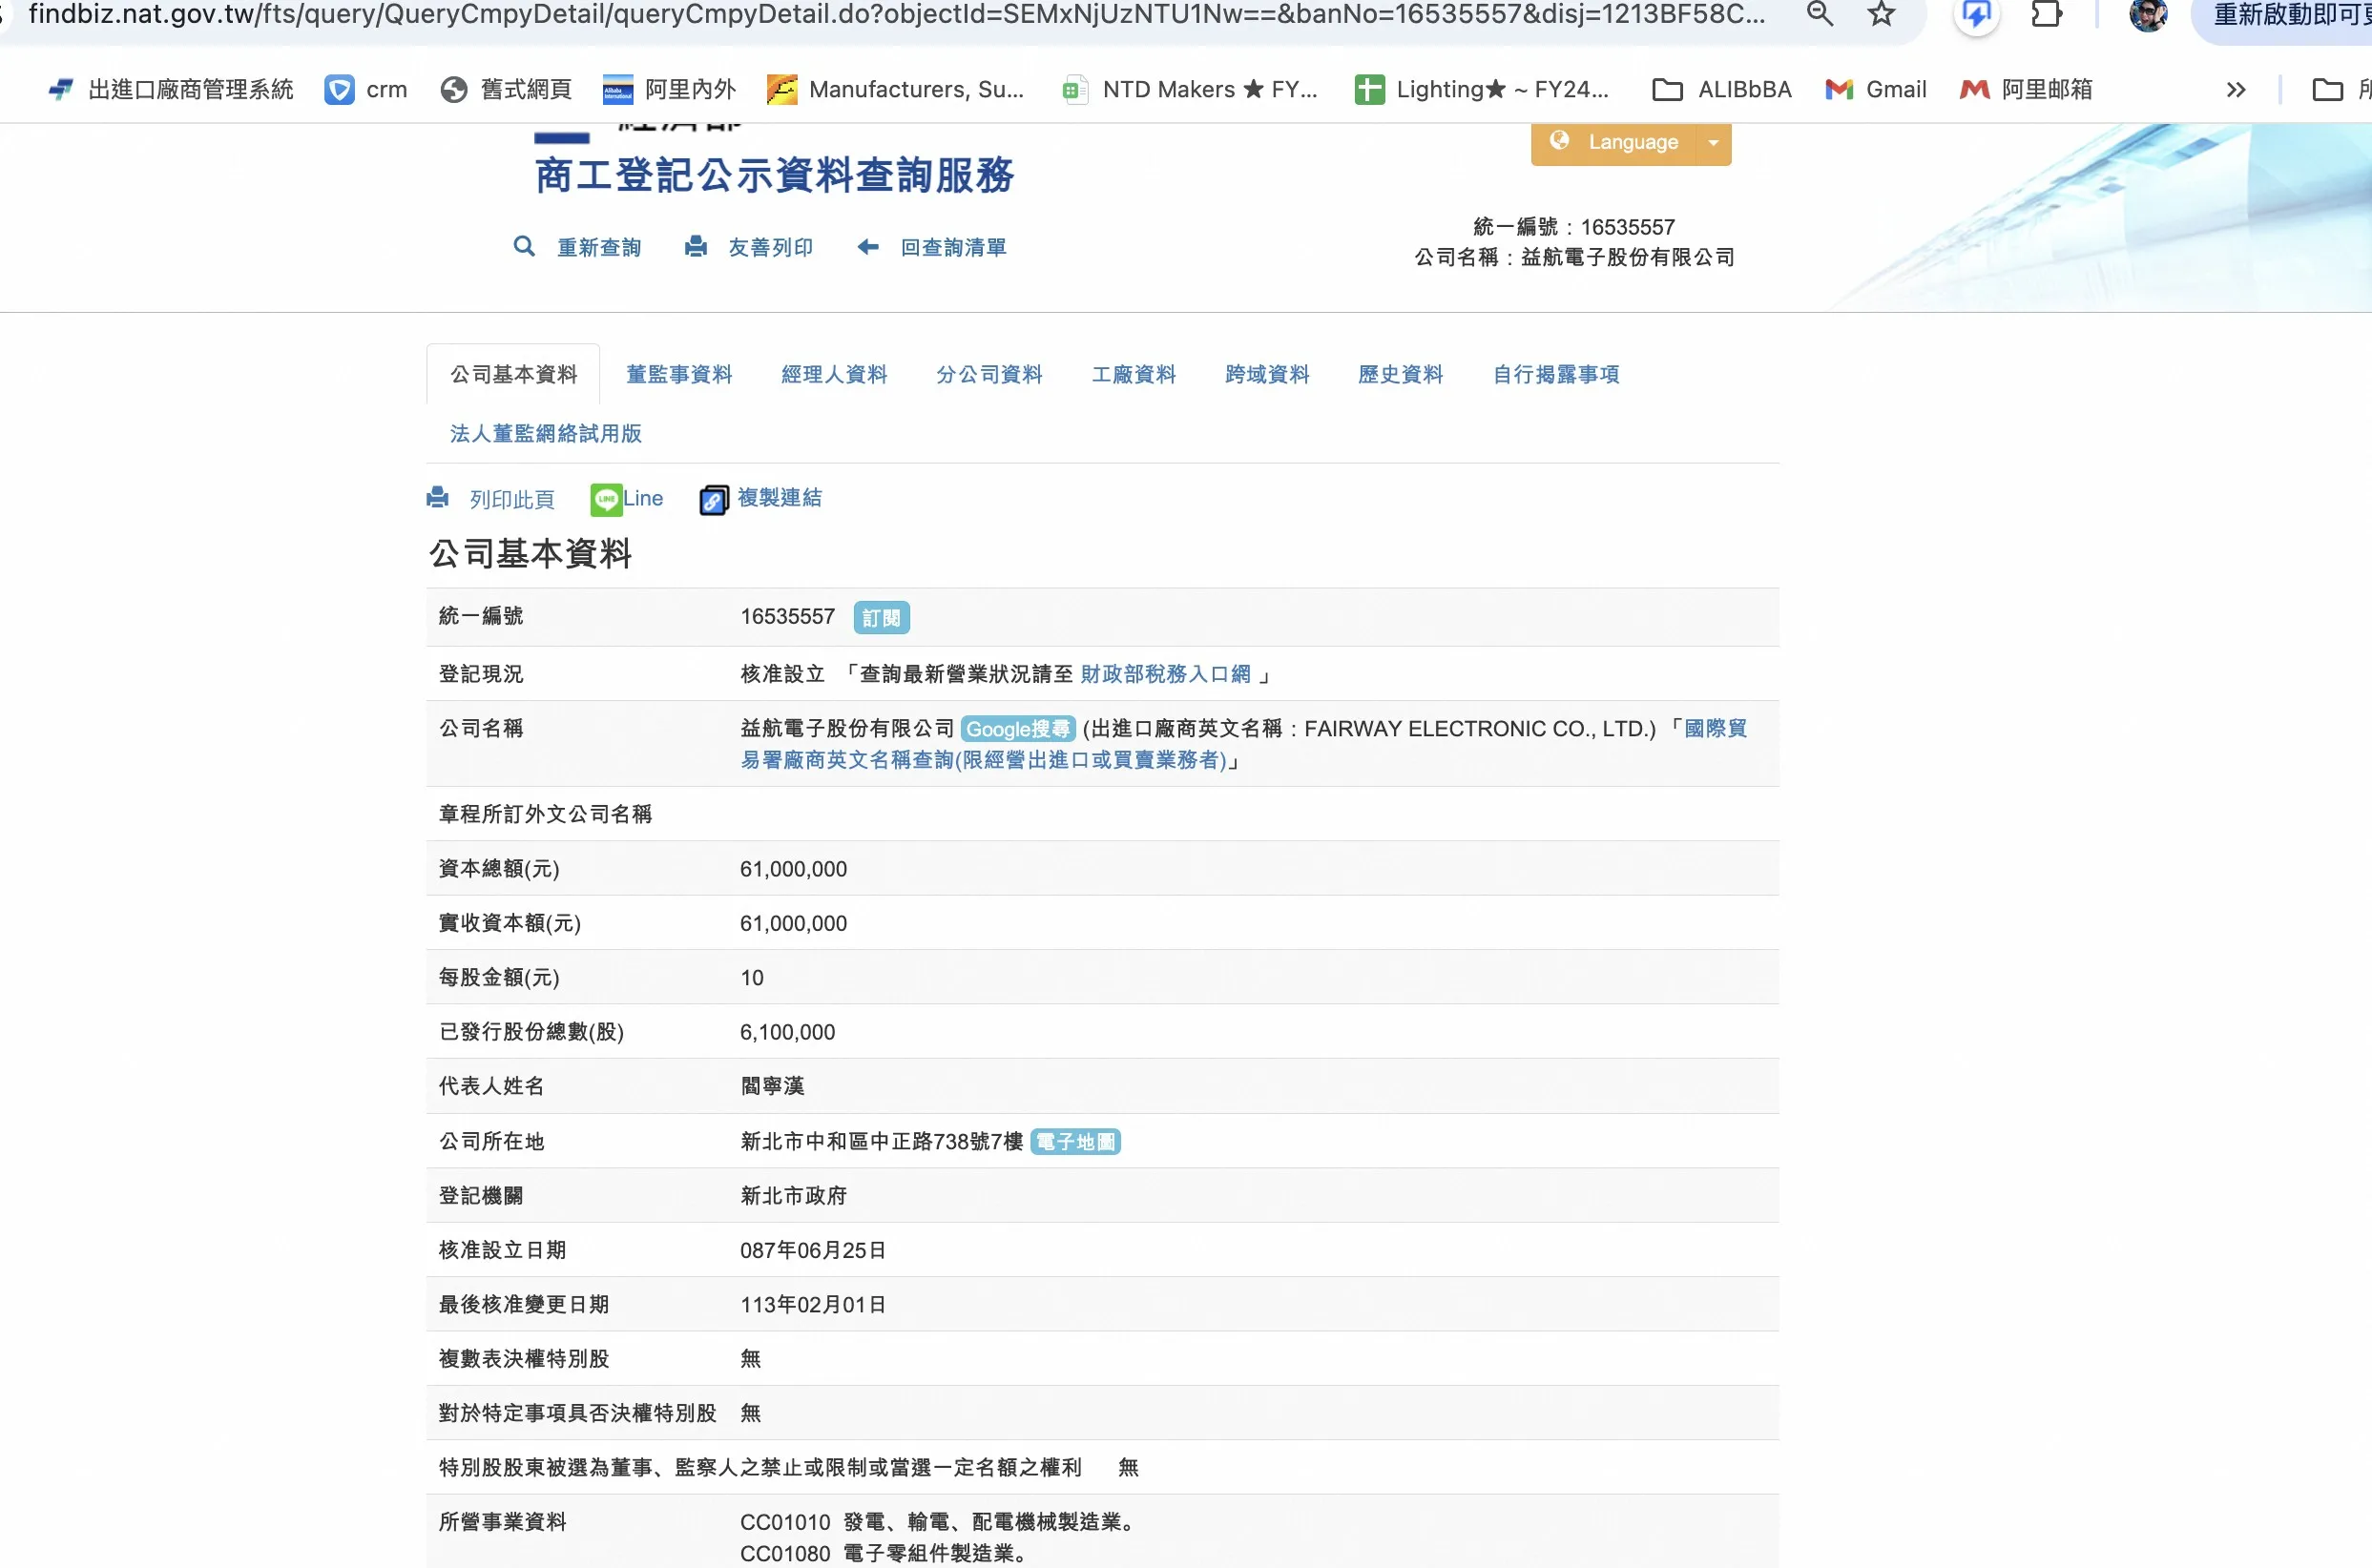Click the printer icon beside 友善列印
This screenshot has width=2372, height=1568.
(696, 246)
